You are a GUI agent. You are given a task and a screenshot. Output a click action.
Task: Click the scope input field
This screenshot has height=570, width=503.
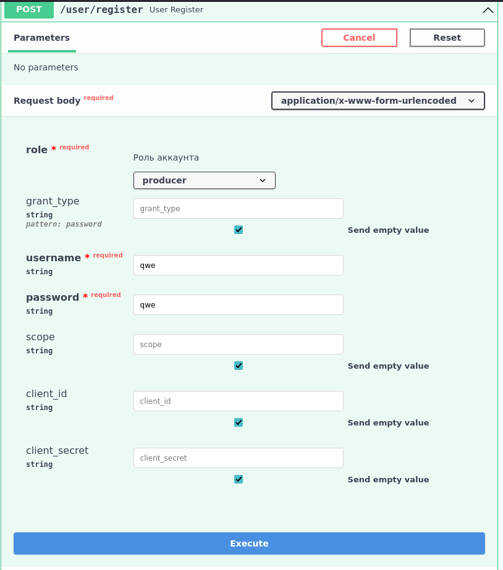point(238,344)
